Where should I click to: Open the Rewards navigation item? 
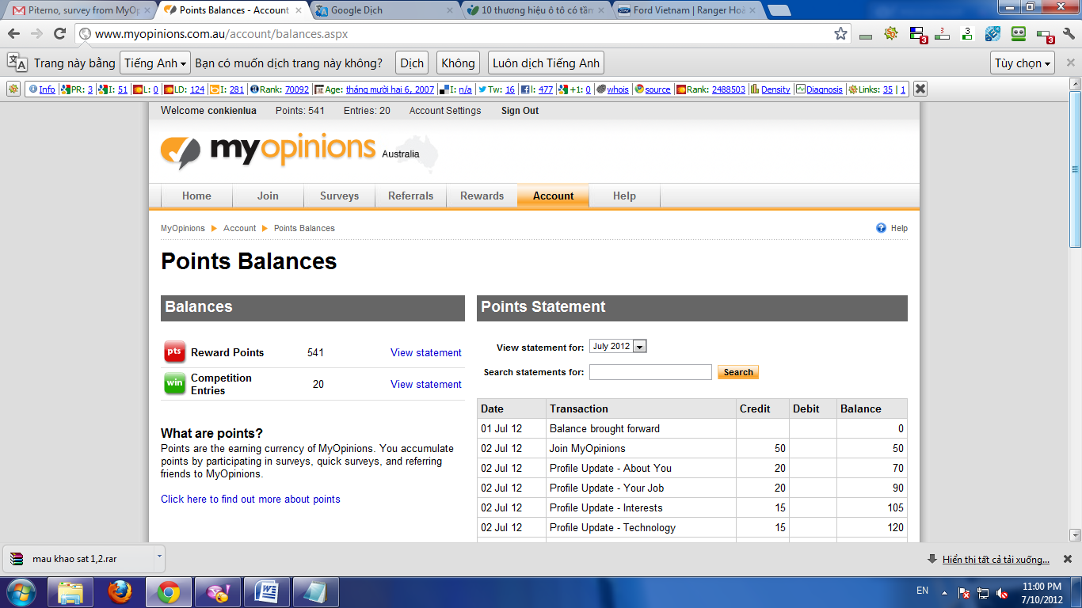(x=482, y=196)
